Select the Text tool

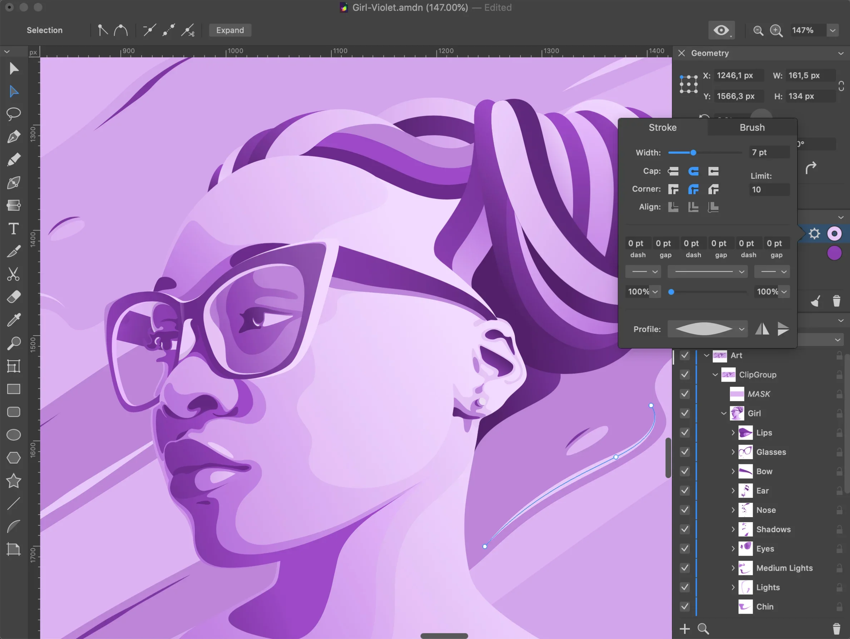14,229
